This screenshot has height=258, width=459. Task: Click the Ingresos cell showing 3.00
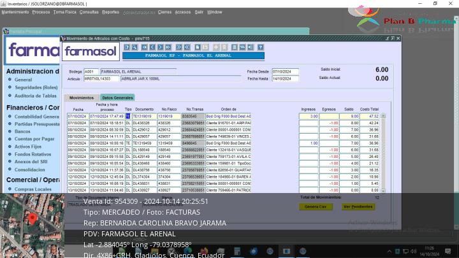[x=309, y=117]
